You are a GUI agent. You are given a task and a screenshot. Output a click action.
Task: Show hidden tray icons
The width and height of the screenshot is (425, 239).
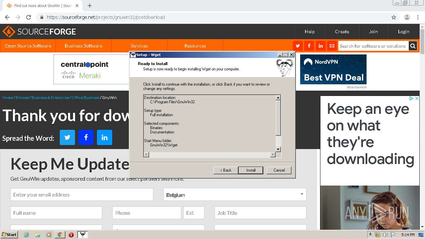tap(371, 234)
